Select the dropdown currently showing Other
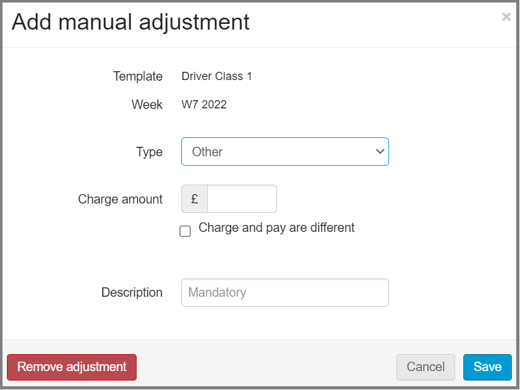 pos(285,151)
